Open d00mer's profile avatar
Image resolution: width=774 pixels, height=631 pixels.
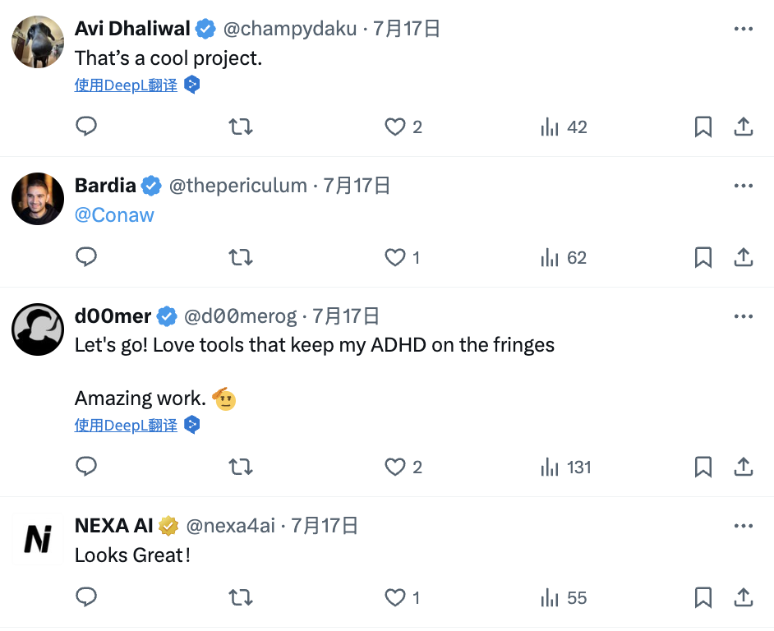[x=38, y=329]
